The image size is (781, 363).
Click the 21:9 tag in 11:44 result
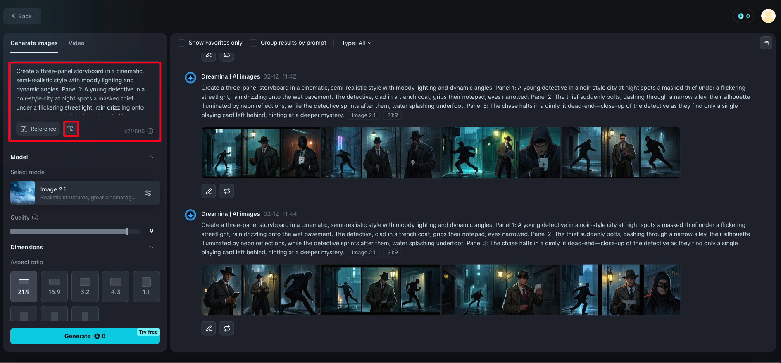tap(393, 253)
